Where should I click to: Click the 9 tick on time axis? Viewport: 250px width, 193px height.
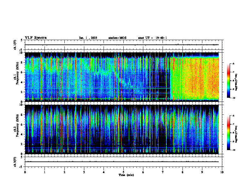[x=202, y=172]
